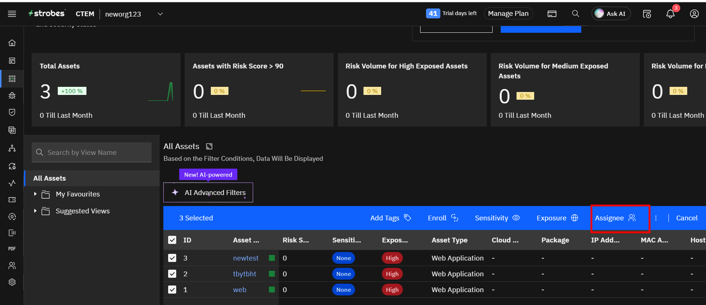
Task: Open the hamburger navigation menu
Action: point(12,14)
